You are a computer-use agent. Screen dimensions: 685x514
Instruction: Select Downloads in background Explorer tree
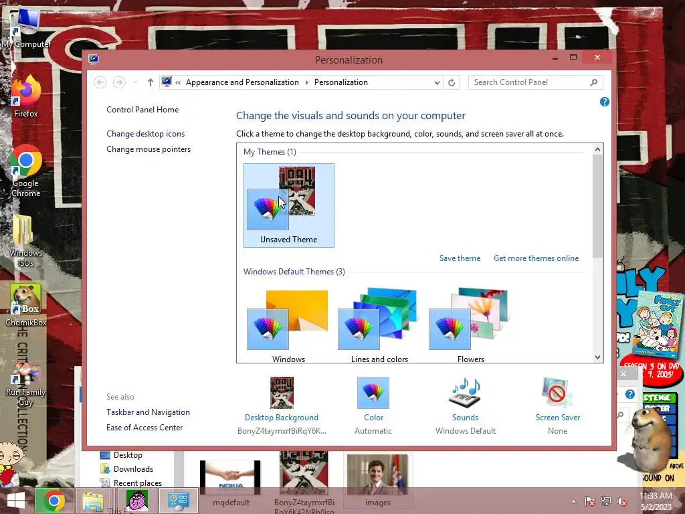pos(127,469)
